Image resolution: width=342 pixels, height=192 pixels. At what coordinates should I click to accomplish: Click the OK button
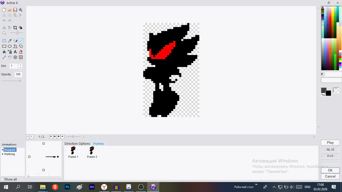(x=330, y=170)
